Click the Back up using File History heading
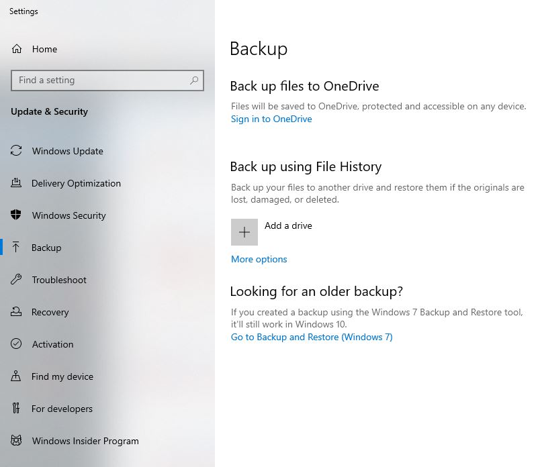The width and height of the screenshot is (542, 467). (306, 166)
